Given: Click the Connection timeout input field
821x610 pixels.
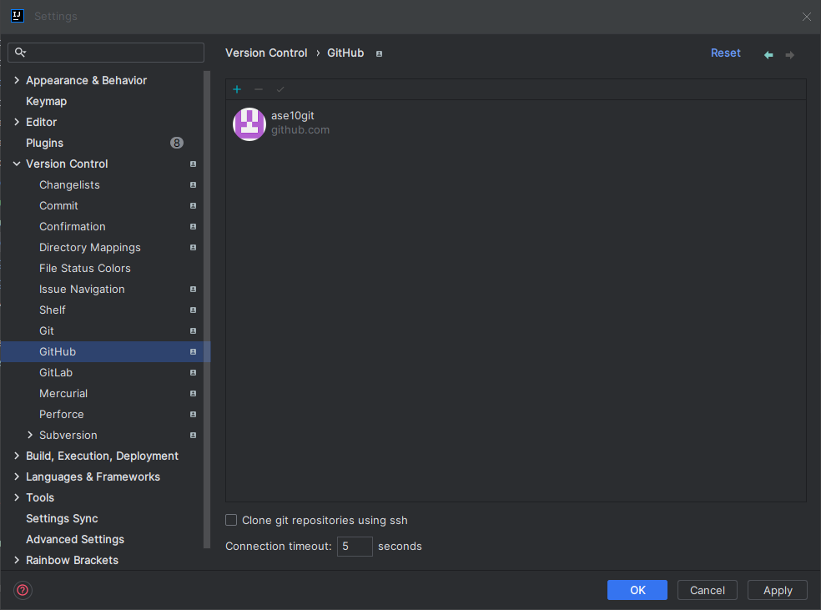Looking at the screenshot, I should [355, 546].
